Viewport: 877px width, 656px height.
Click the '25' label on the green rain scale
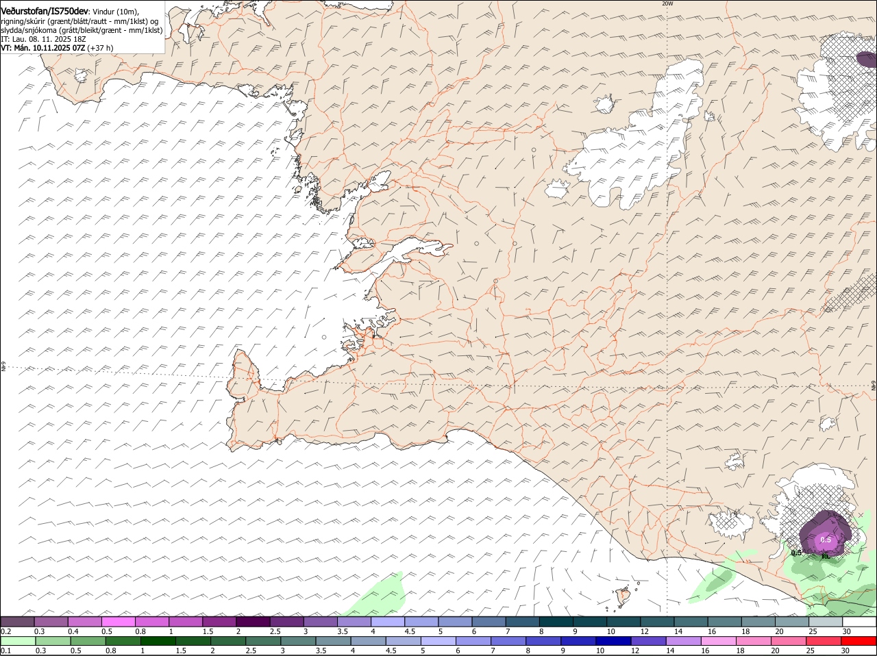point(810,651)
